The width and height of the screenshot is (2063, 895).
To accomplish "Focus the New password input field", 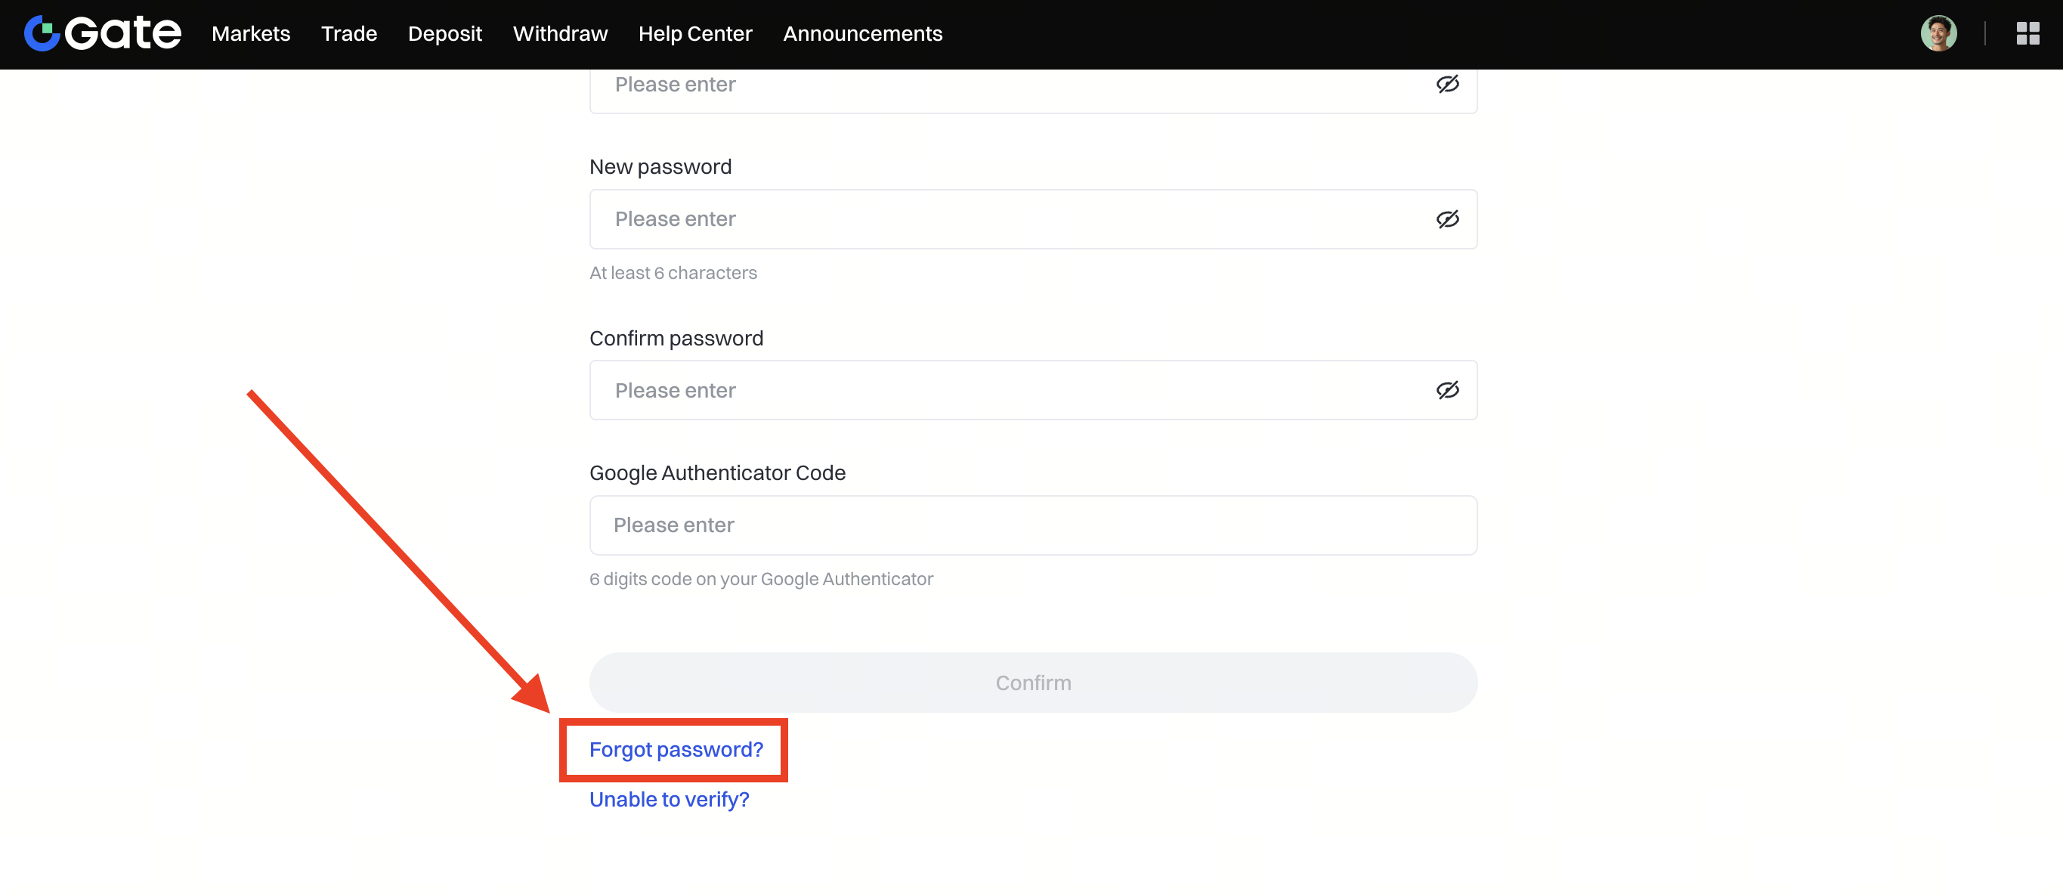I will pos(1009,219).
